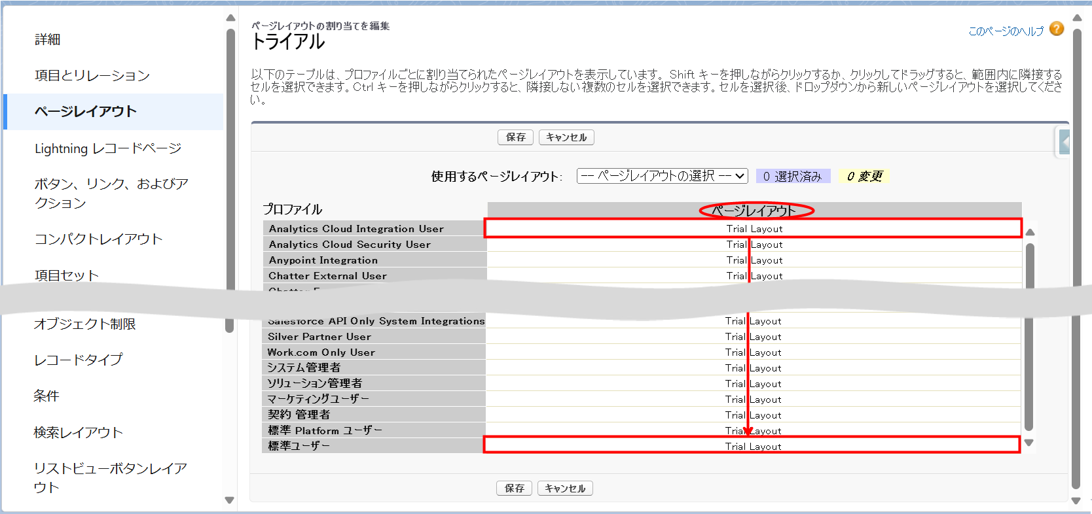The width and height of the screenshot is (1092, 514).
Task: Click the orange help question mark icon
Action: (x=1056, y=29)
